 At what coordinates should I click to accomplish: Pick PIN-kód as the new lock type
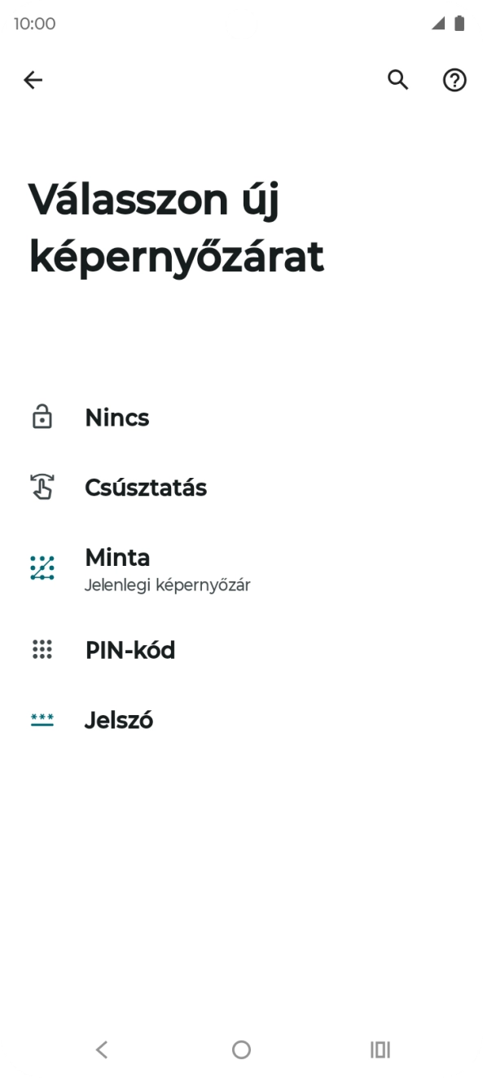click(x=130, y=650)
